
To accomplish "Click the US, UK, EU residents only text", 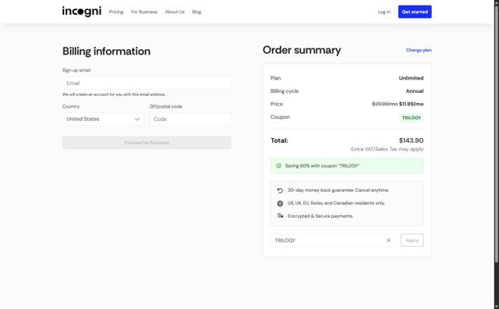I will click(x=336, y=203).
